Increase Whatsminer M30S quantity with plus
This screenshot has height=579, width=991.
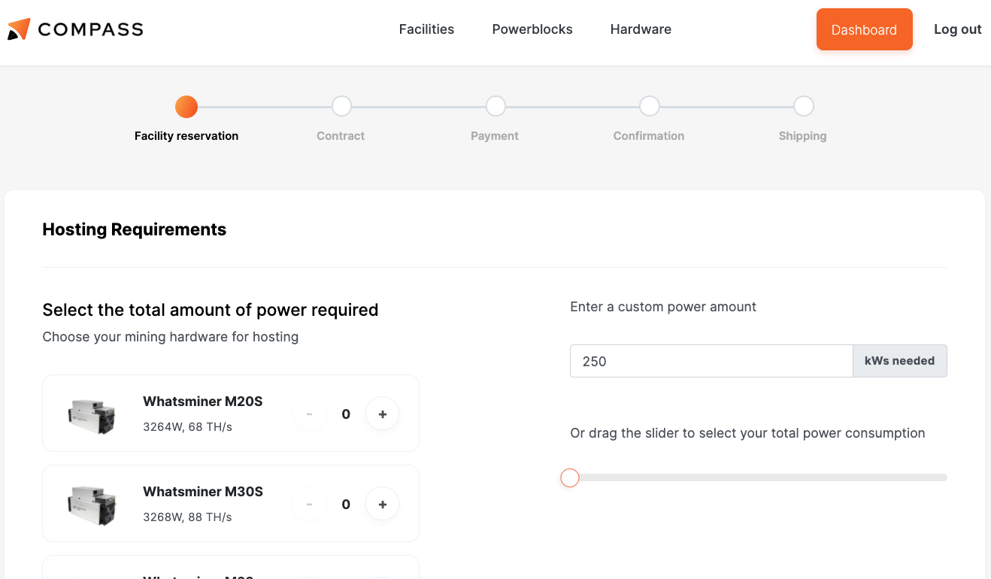click(x=382, y=504)
